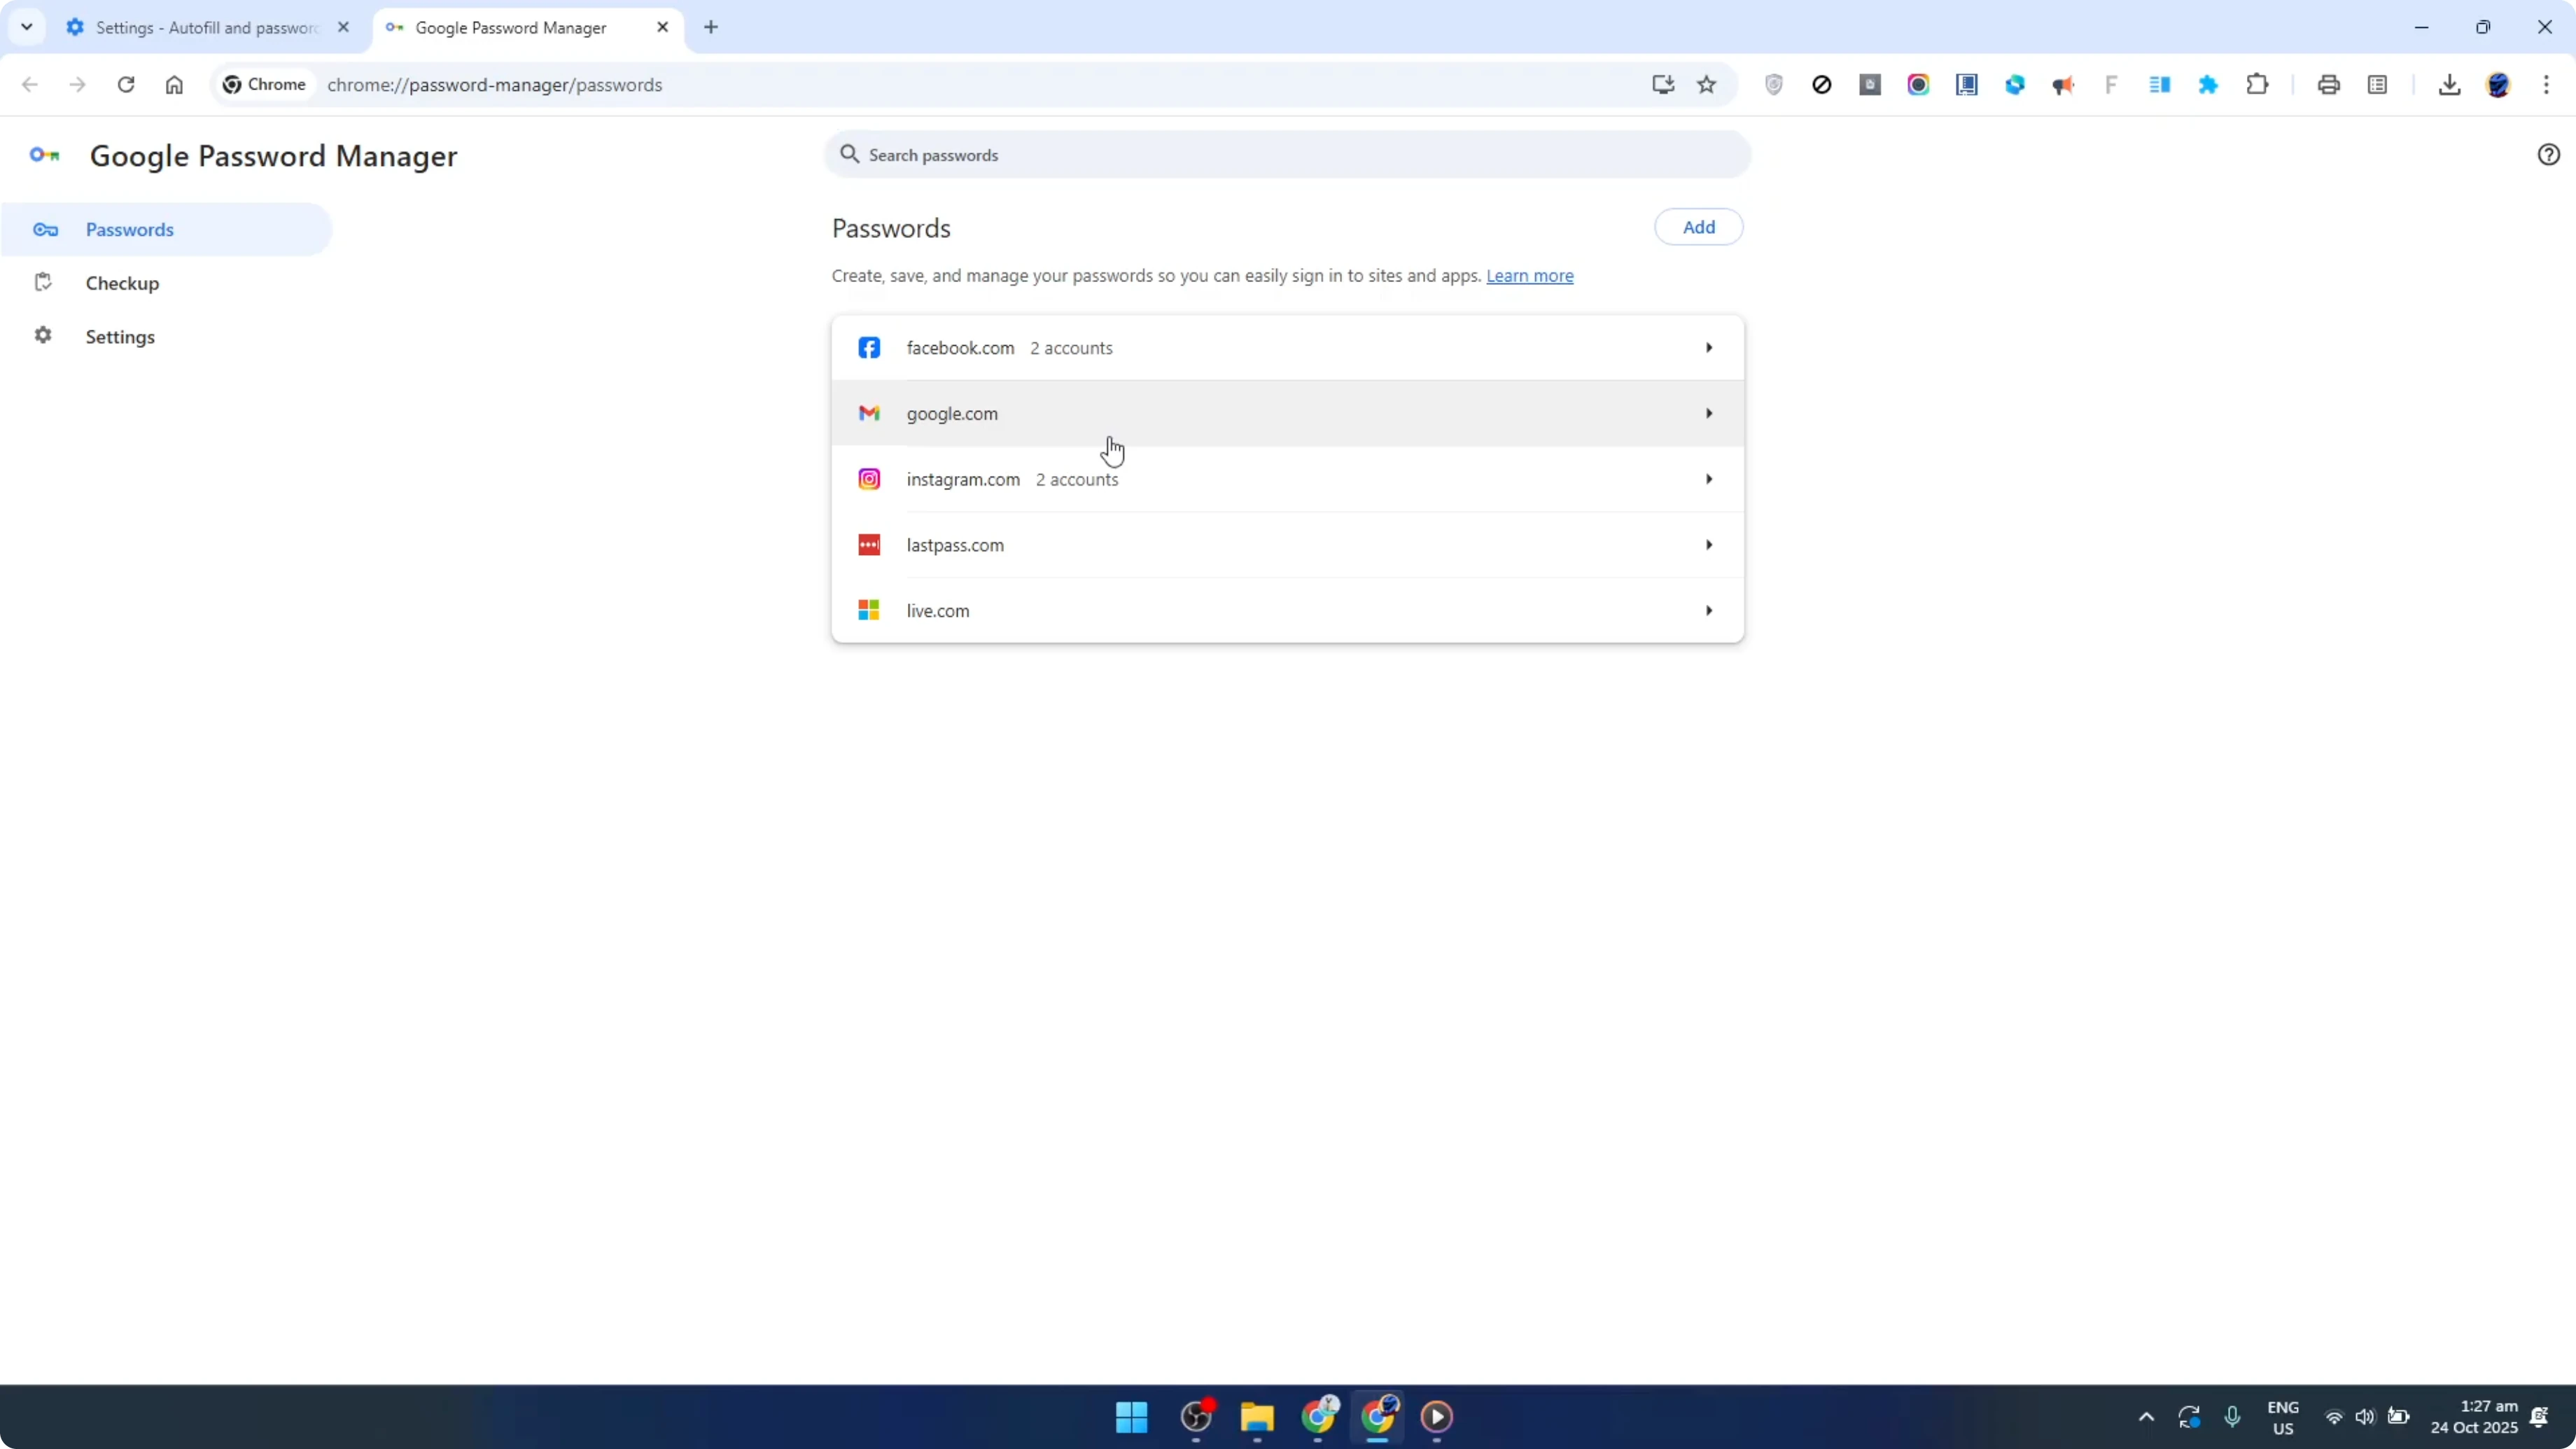
Task: Expand the instagram.com entry arrow
Action: pyautogui.click(x=1709, y=479)
